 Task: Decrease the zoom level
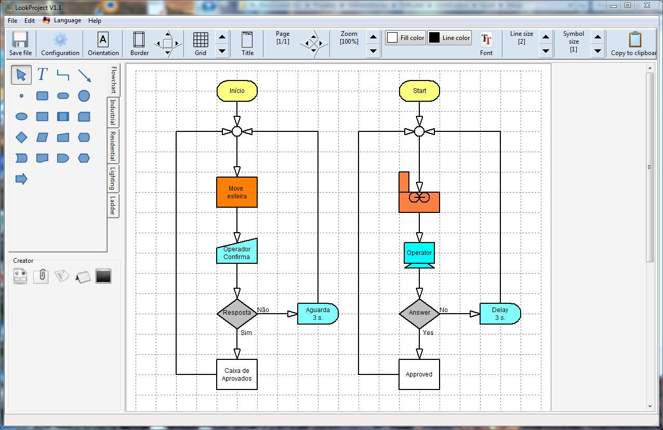373,51
